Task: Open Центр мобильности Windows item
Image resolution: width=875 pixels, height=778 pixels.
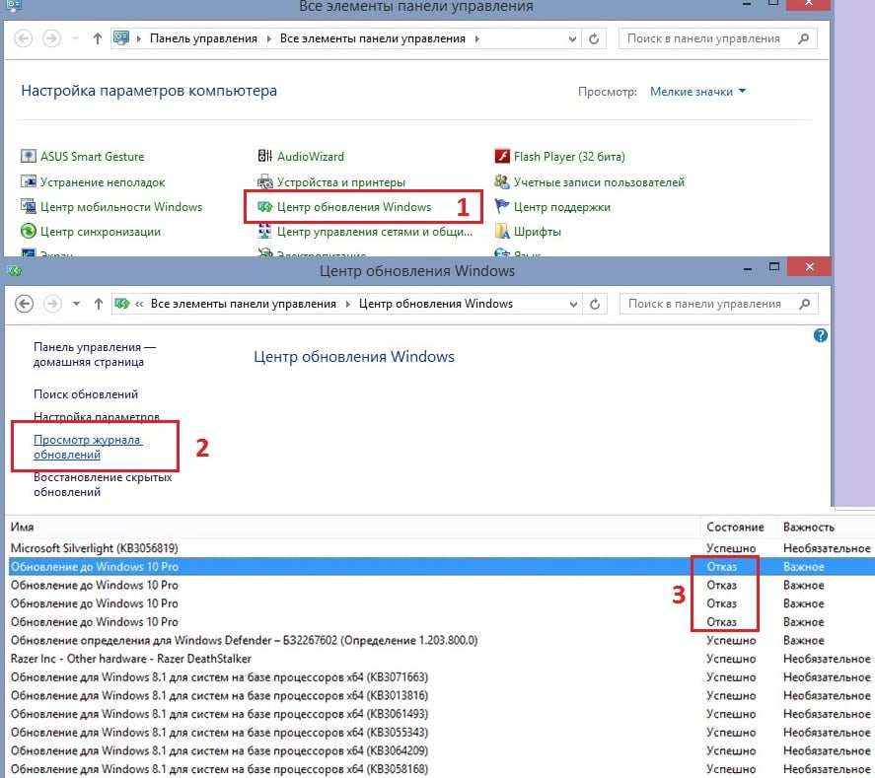Action: [111, 207]
